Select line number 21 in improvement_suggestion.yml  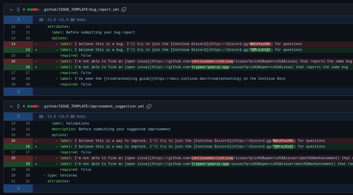[13, 181]
